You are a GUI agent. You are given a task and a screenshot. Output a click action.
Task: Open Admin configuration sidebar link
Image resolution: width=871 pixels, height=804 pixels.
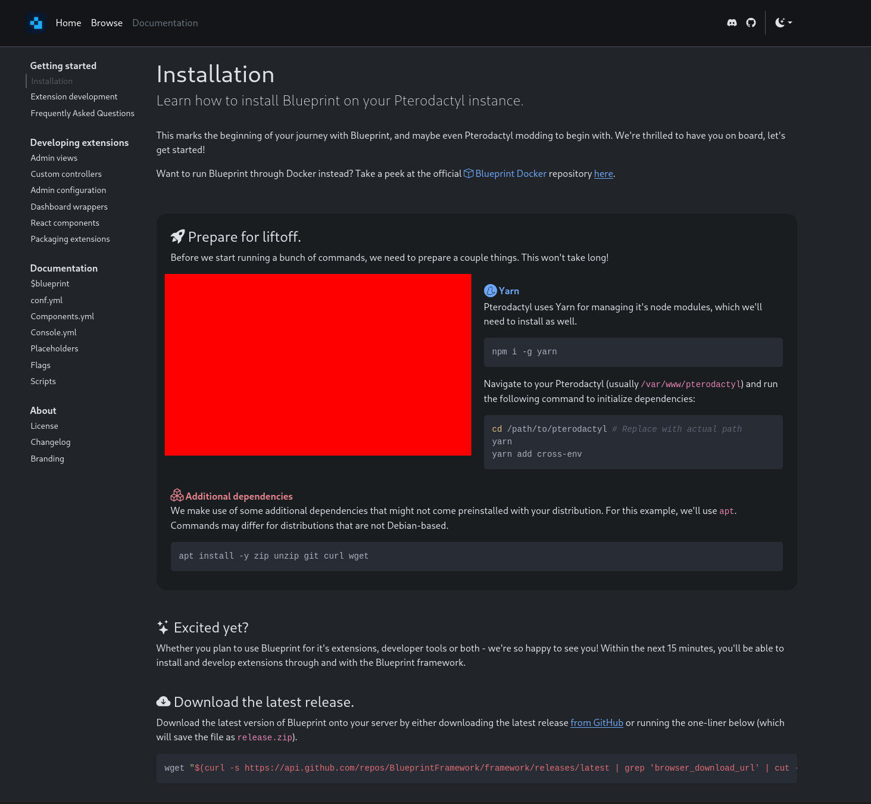coord(68,190)
